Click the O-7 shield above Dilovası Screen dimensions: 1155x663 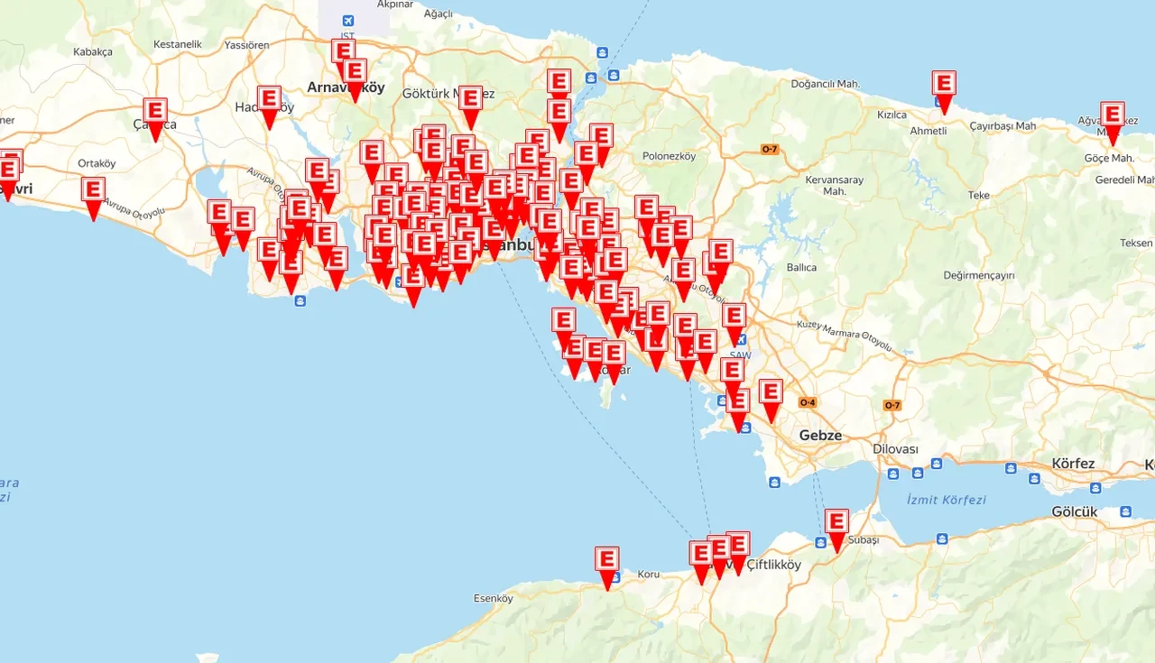(892, 405)
